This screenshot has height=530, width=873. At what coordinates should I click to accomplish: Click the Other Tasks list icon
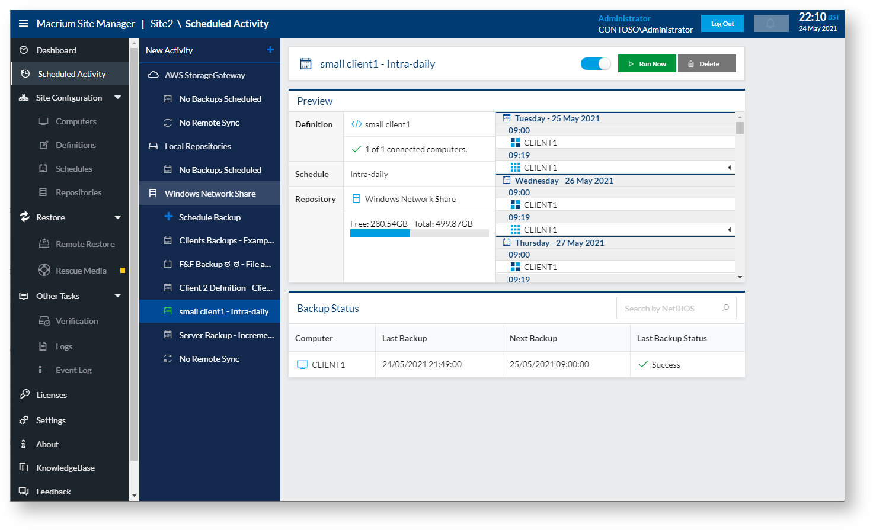pos(24,296)
